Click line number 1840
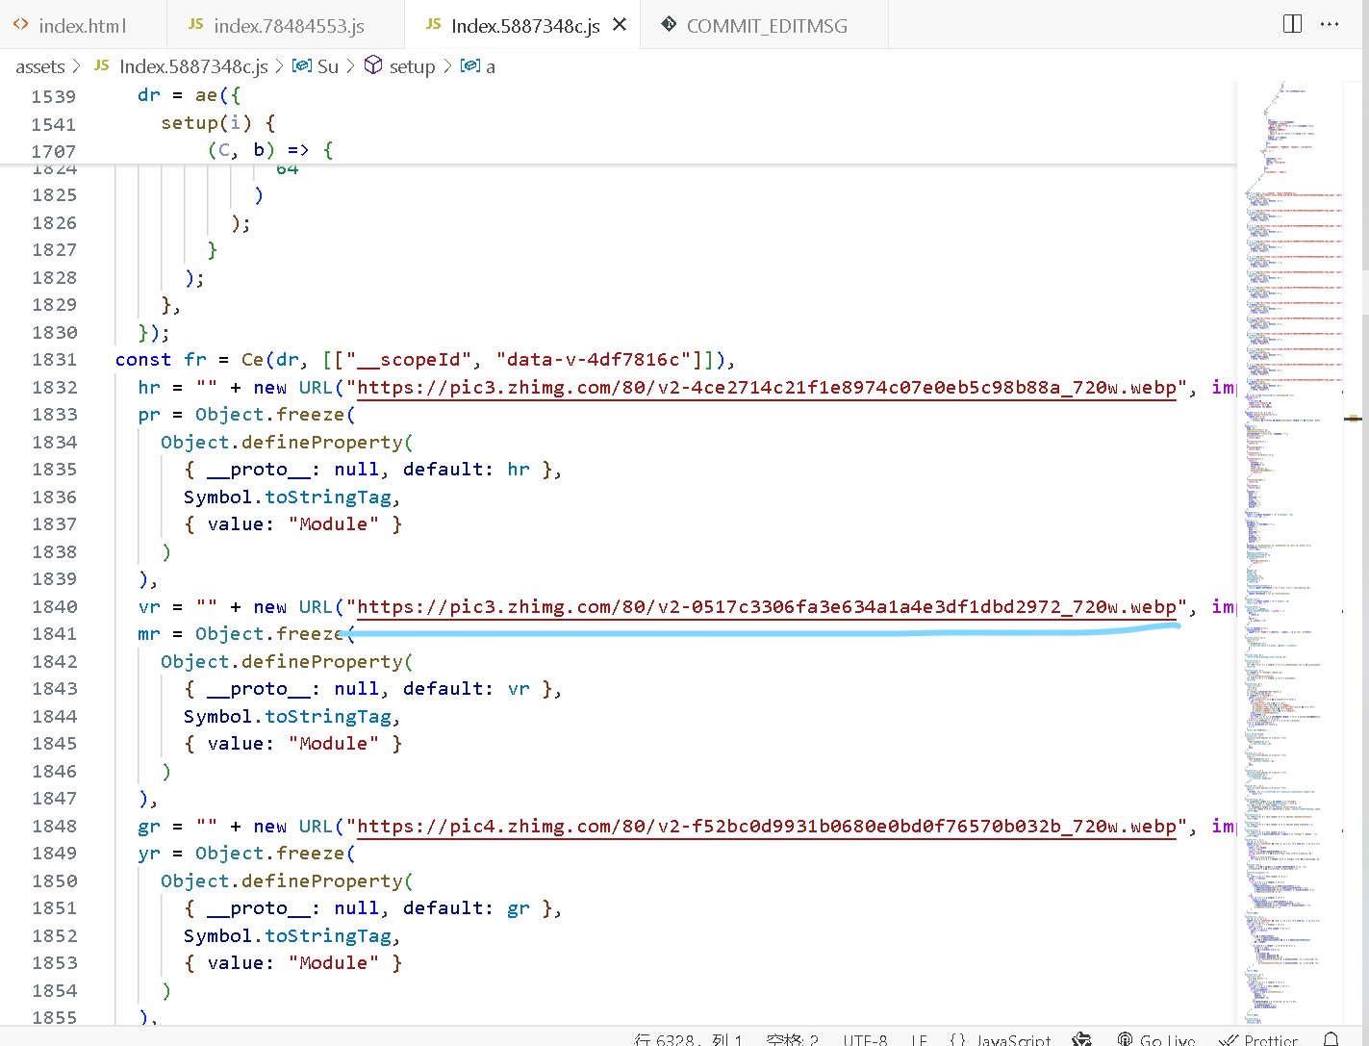 54,607
